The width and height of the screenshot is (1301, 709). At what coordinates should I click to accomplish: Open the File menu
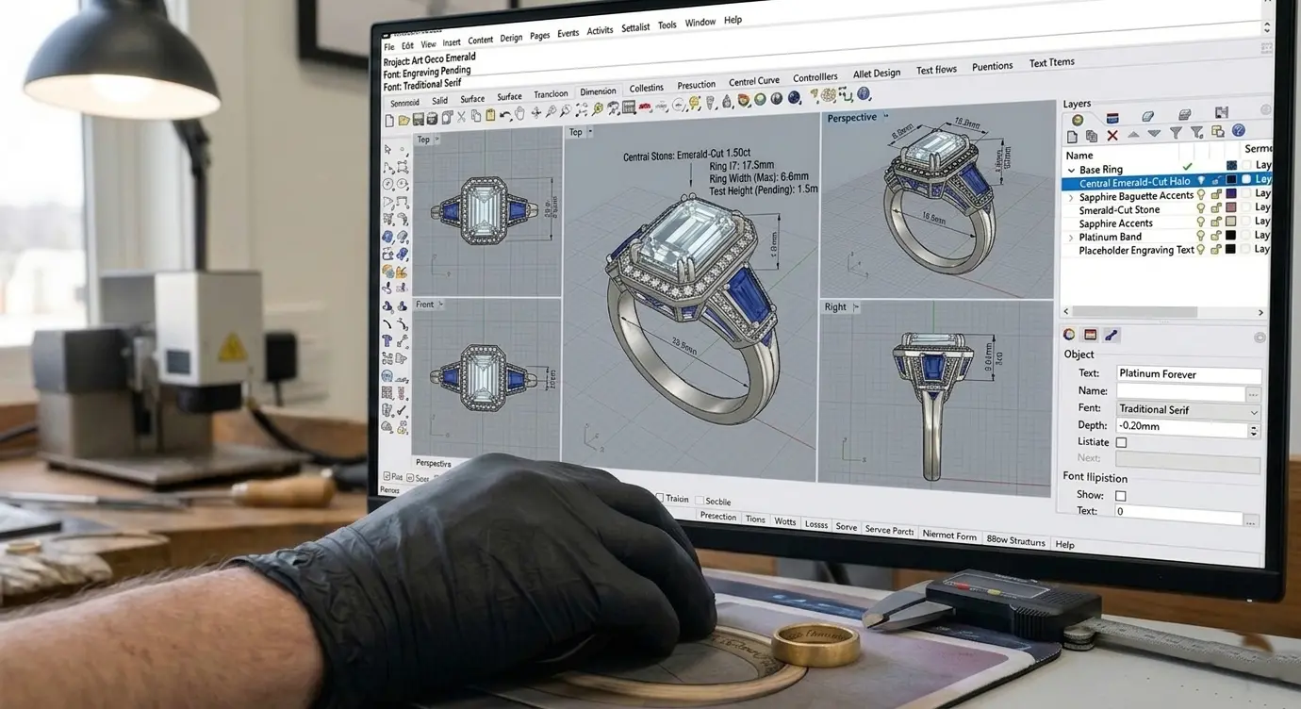[x=389, y=46]
